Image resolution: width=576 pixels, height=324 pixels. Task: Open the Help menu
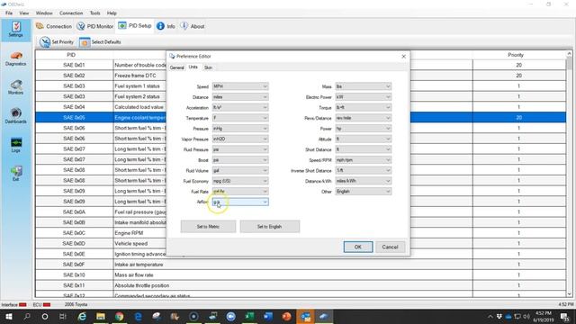(x=112, y=13)
